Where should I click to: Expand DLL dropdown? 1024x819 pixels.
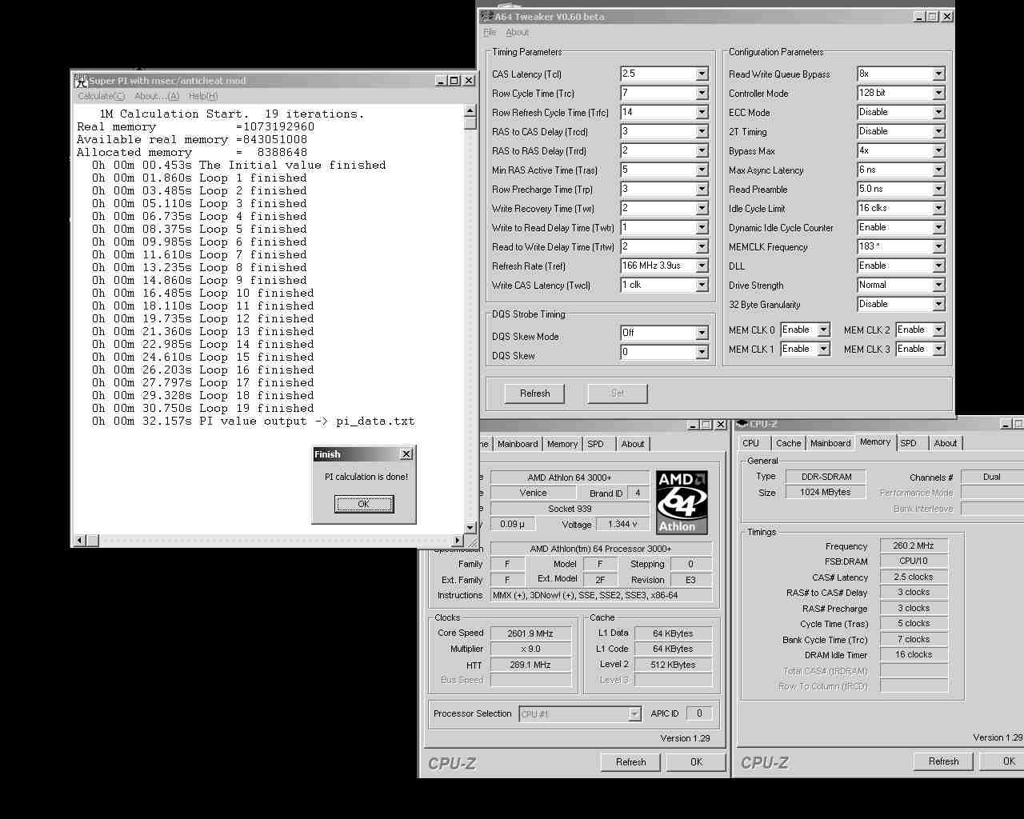pos(938,266)
